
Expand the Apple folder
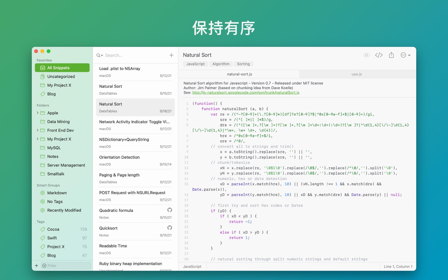(x=38, y=113)
